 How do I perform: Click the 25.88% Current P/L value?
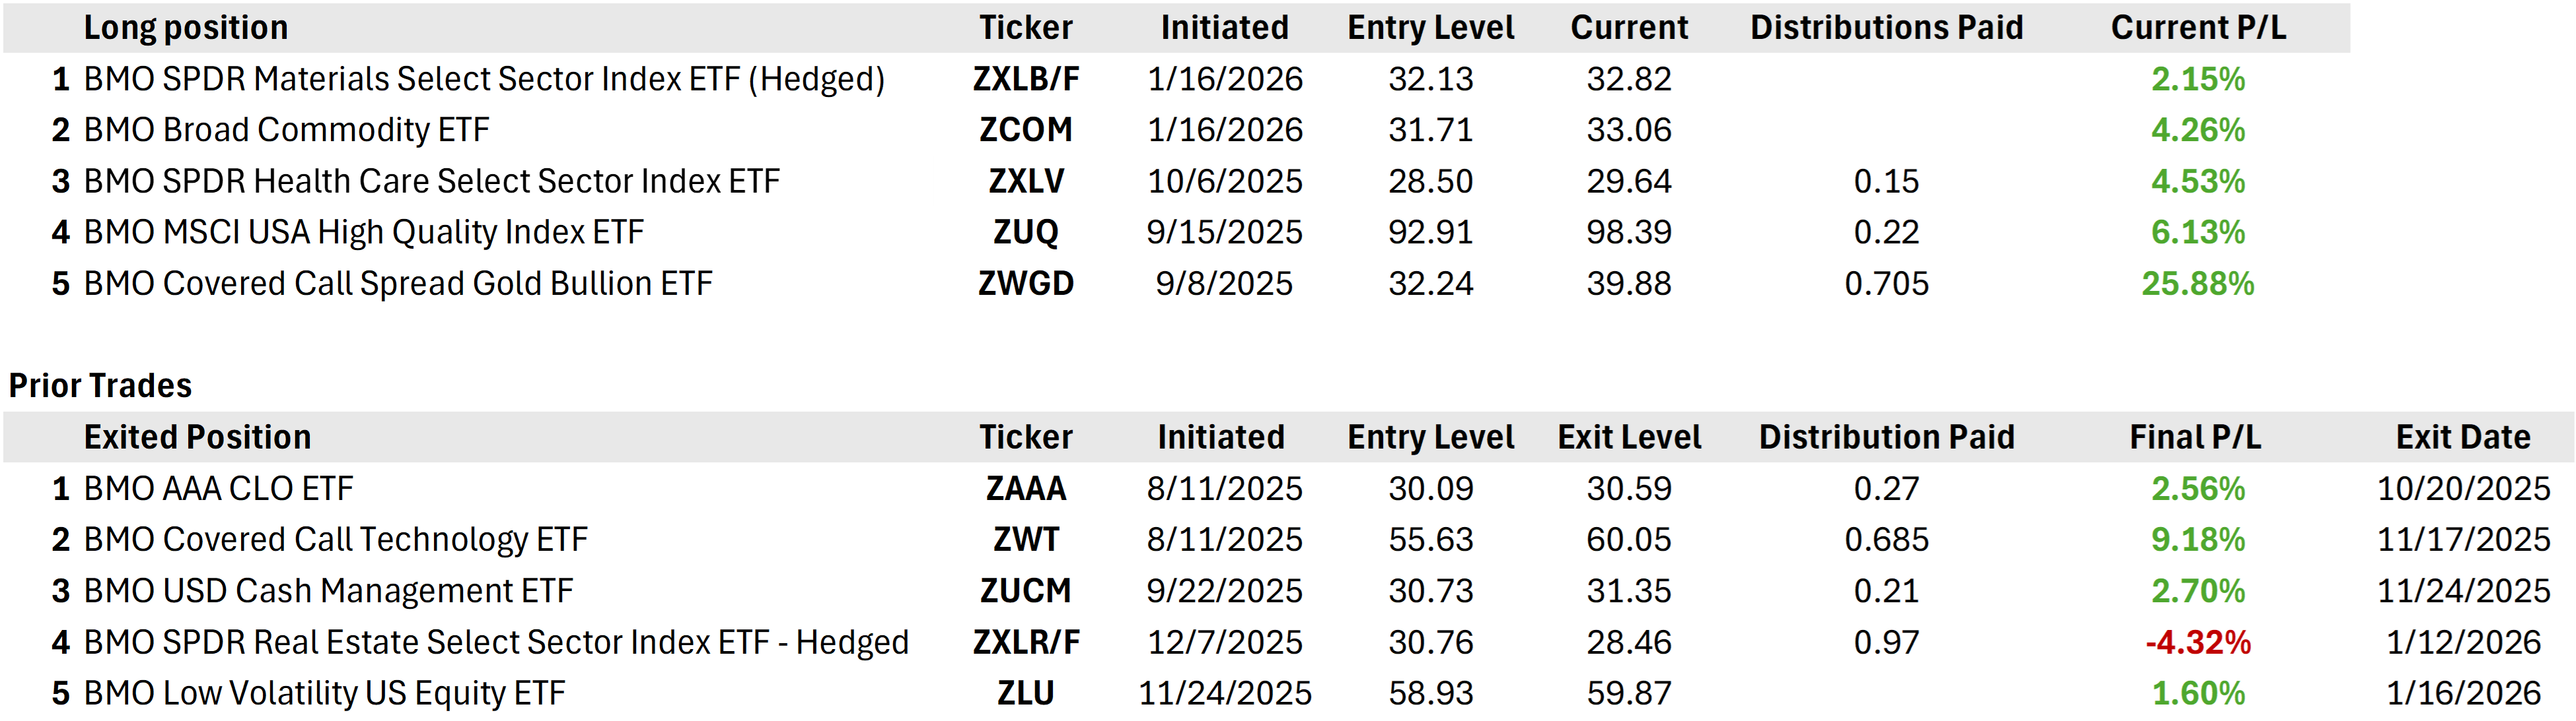(x=2197, y=284)
